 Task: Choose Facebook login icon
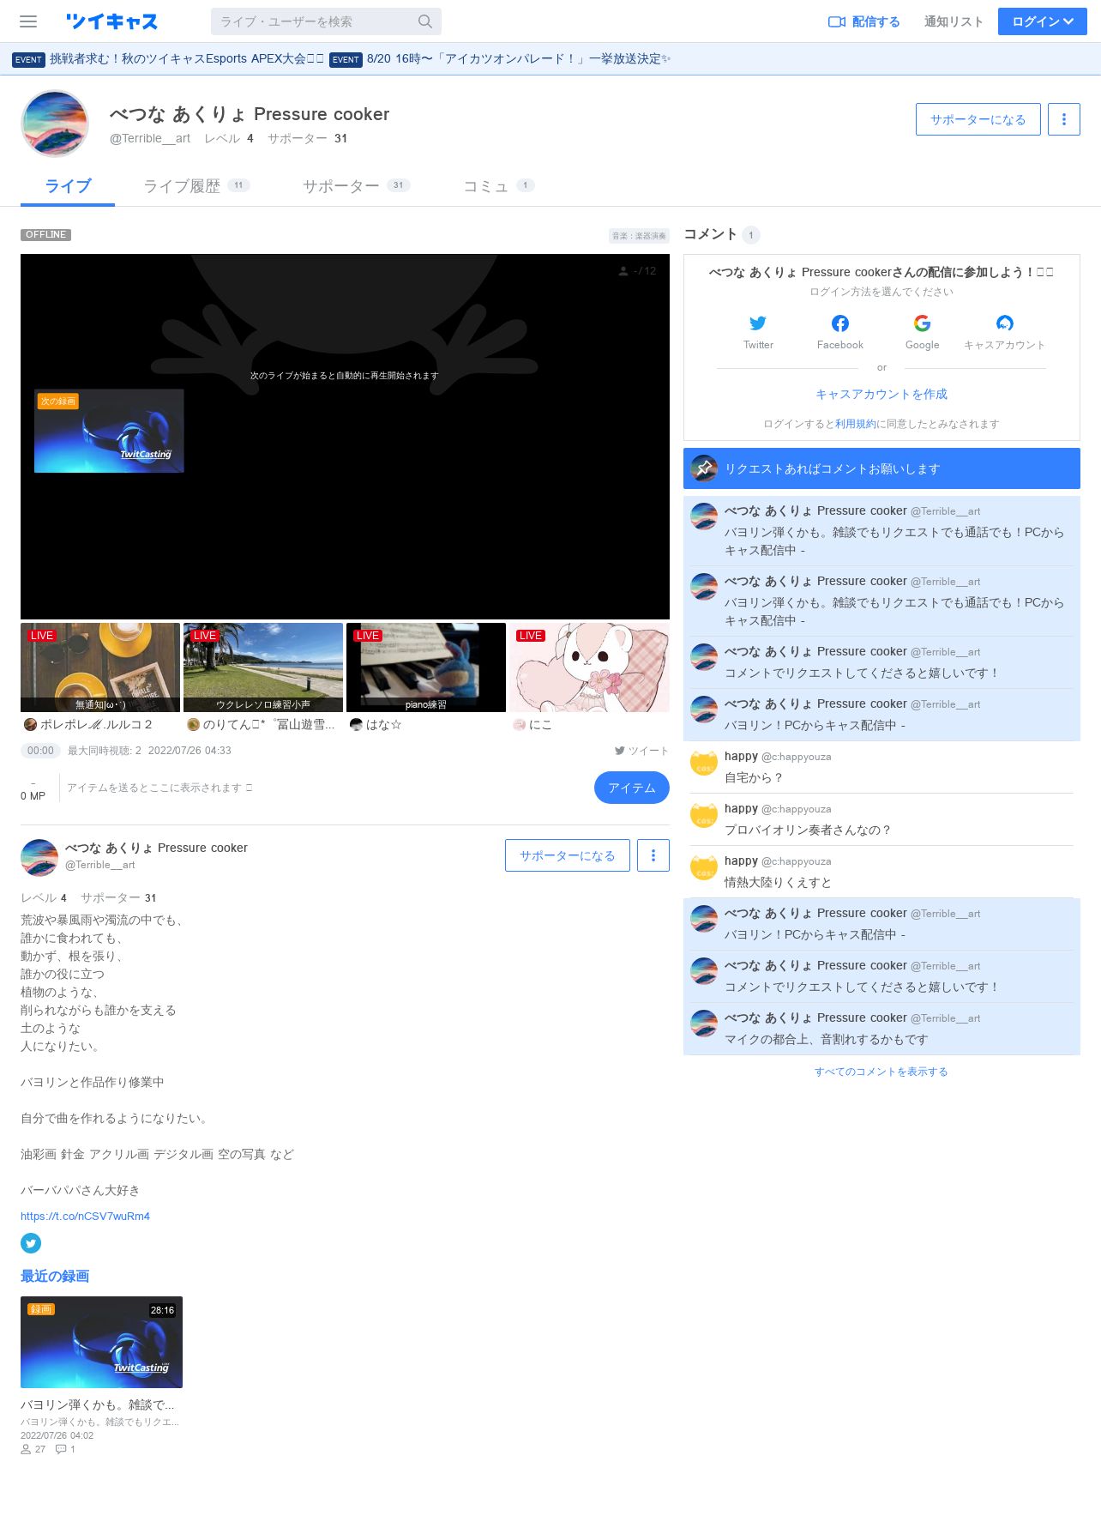tap(840, 323)
